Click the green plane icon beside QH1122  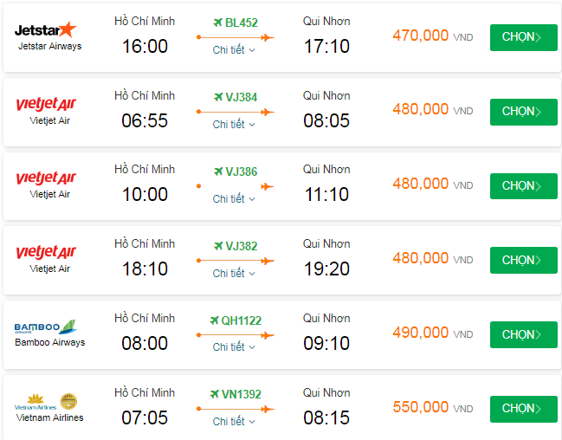pos(214,320)
